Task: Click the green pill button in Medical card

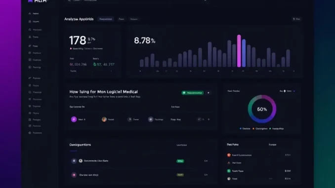Action: (193, 93)
